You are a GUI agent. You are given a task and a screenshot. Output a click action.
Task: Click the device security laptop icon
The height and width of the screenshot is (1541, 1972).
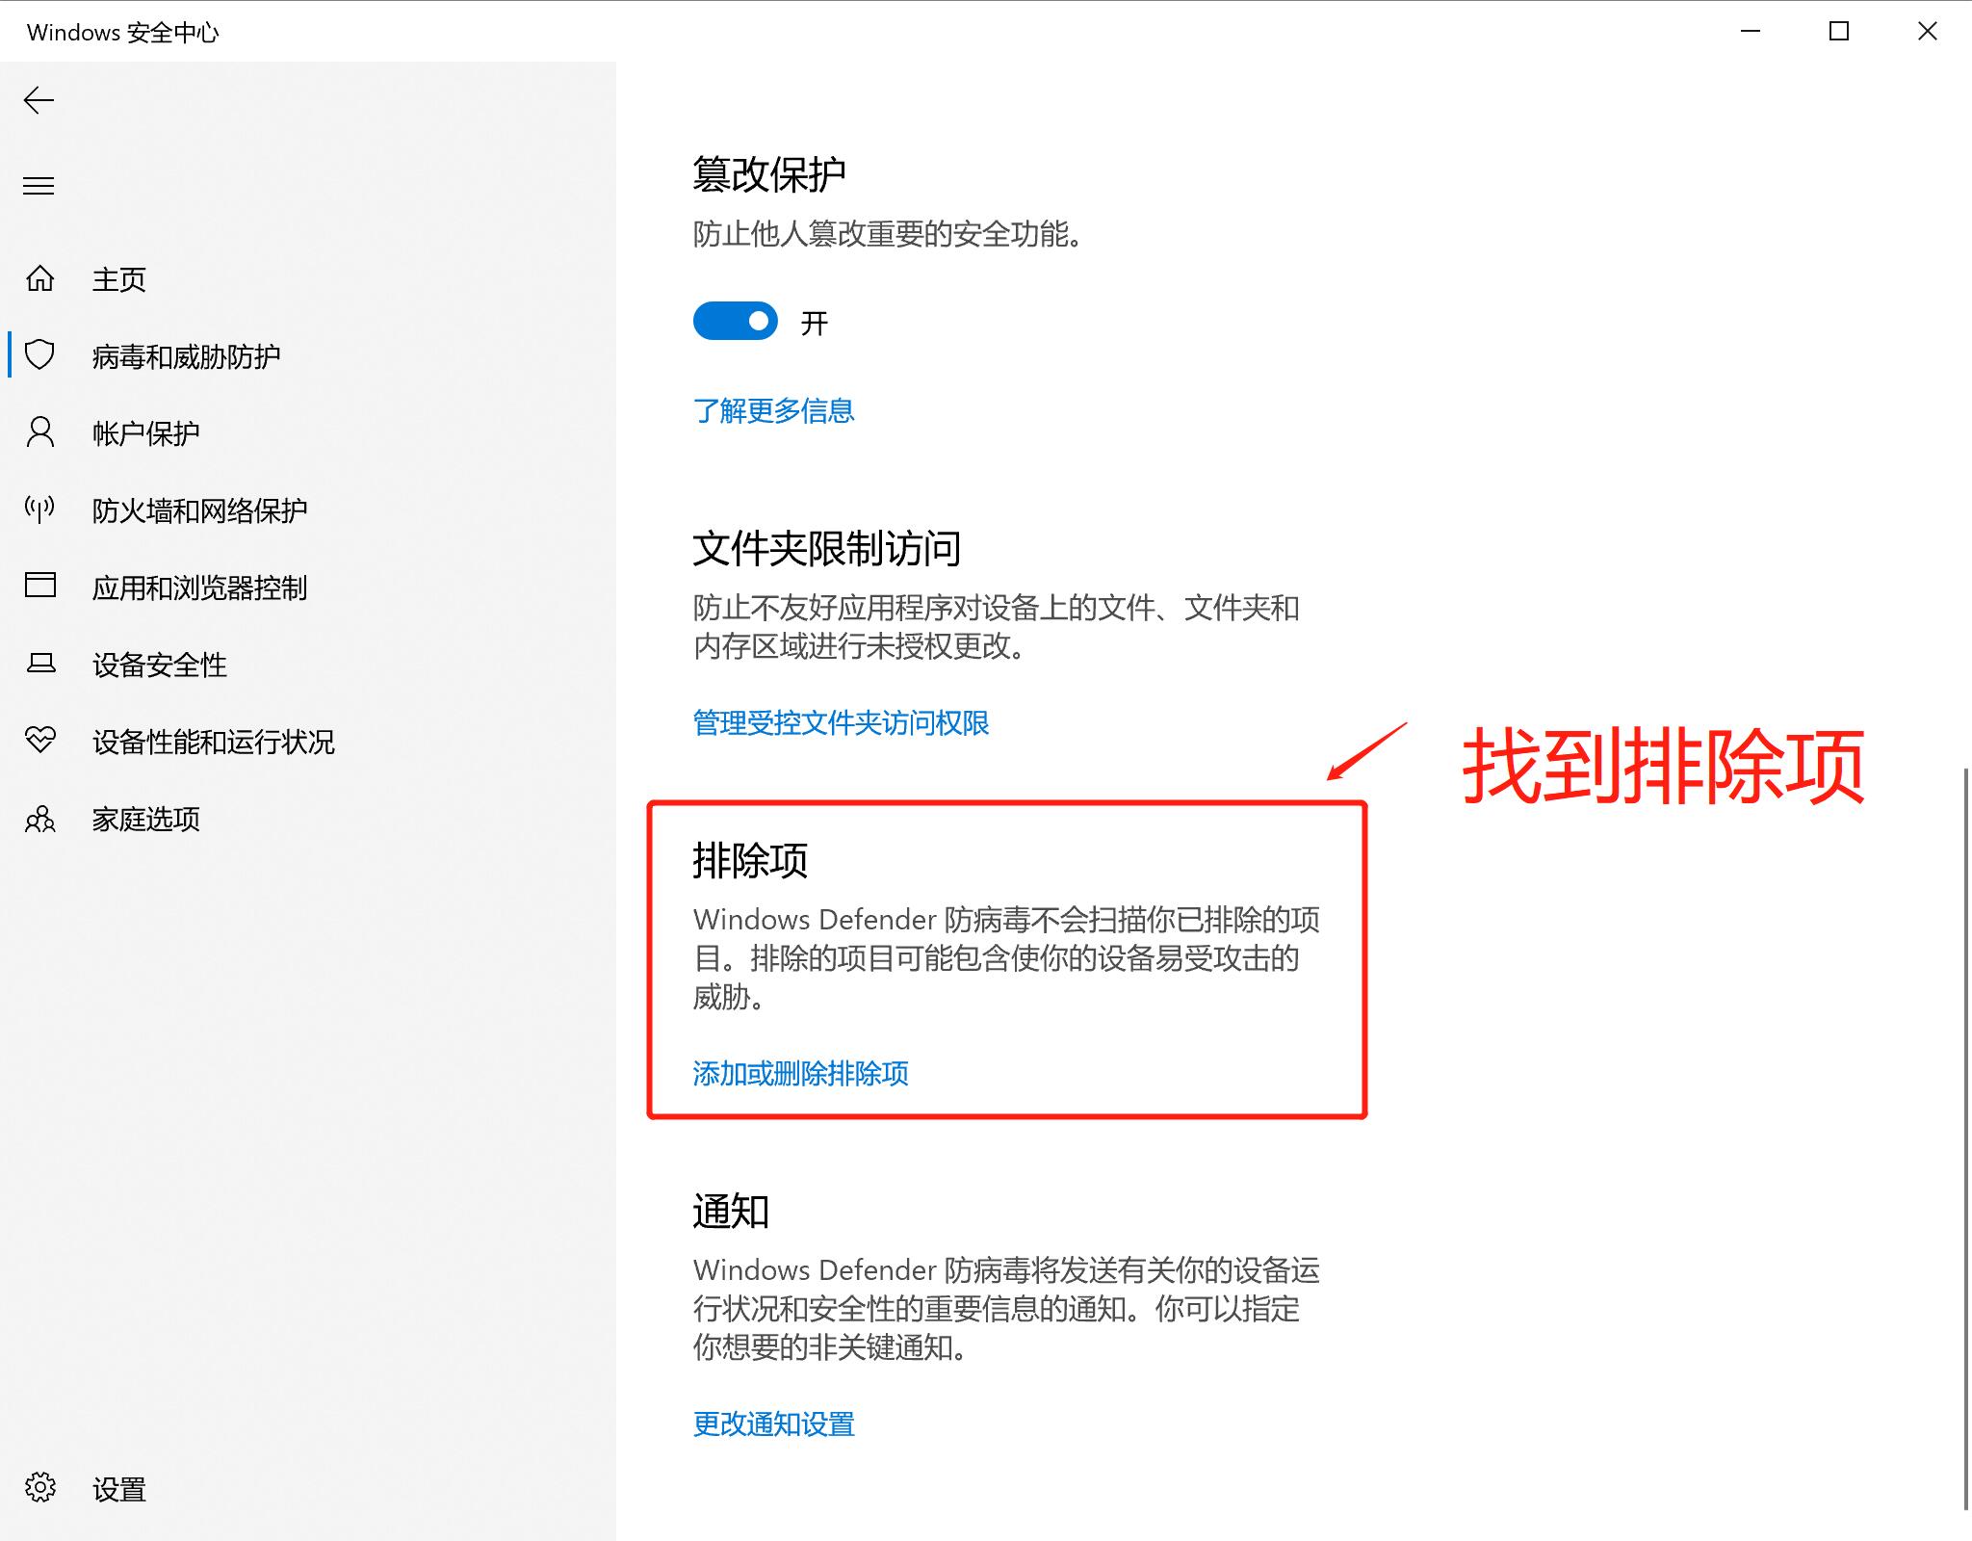coord(39,664)
